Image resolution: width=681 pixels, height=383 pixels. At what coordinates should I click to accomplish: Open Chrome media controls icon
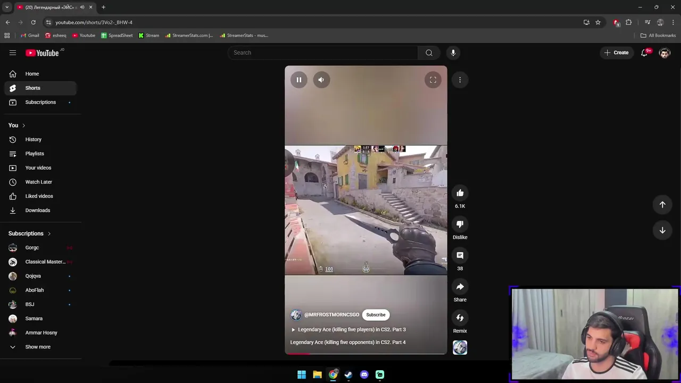click(647, 22)
